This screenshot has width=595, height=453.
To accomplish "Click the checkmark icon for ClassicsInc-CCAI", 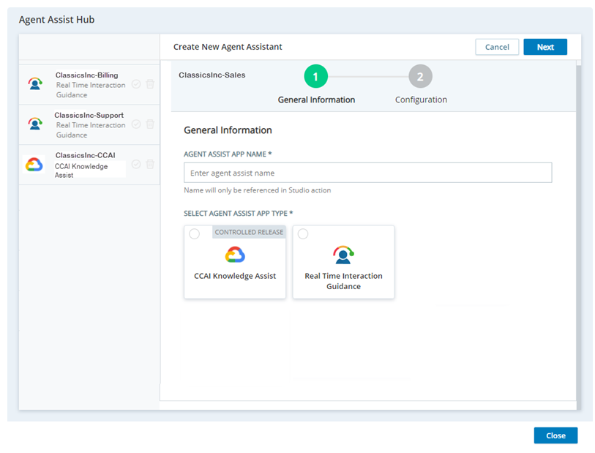I will [136, 164].
